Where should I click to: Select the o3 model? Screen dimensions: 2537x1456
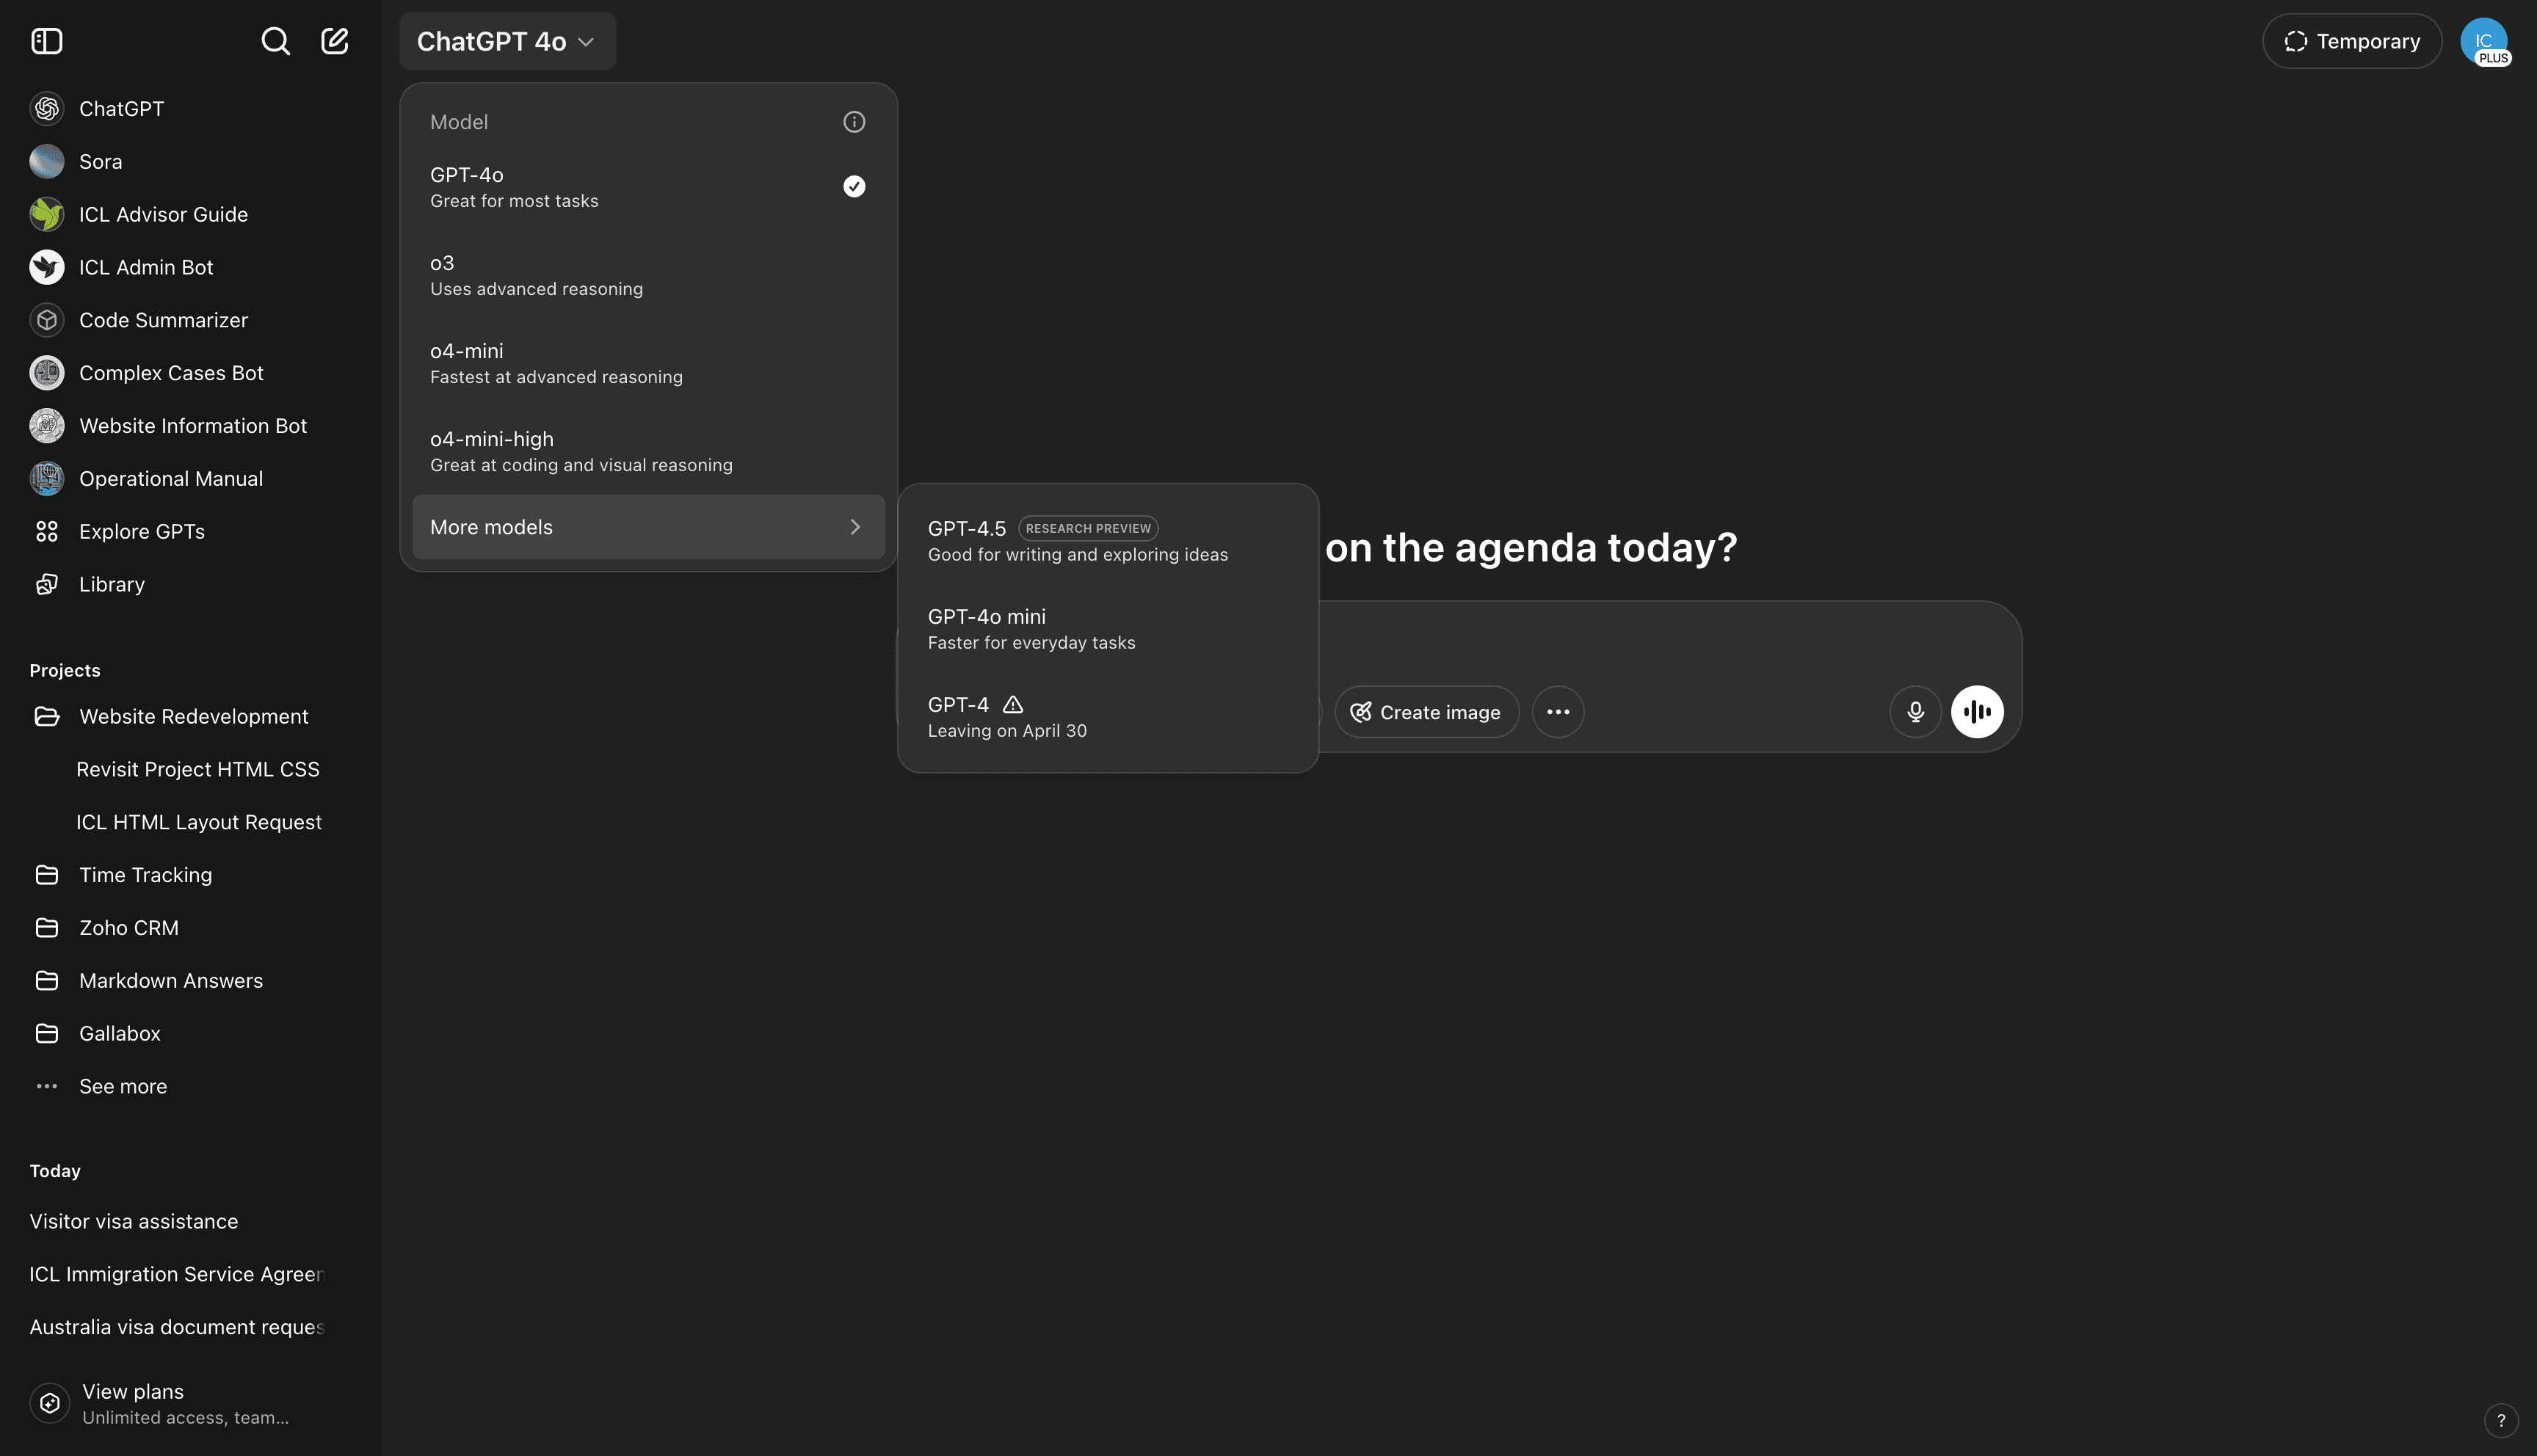648,275
